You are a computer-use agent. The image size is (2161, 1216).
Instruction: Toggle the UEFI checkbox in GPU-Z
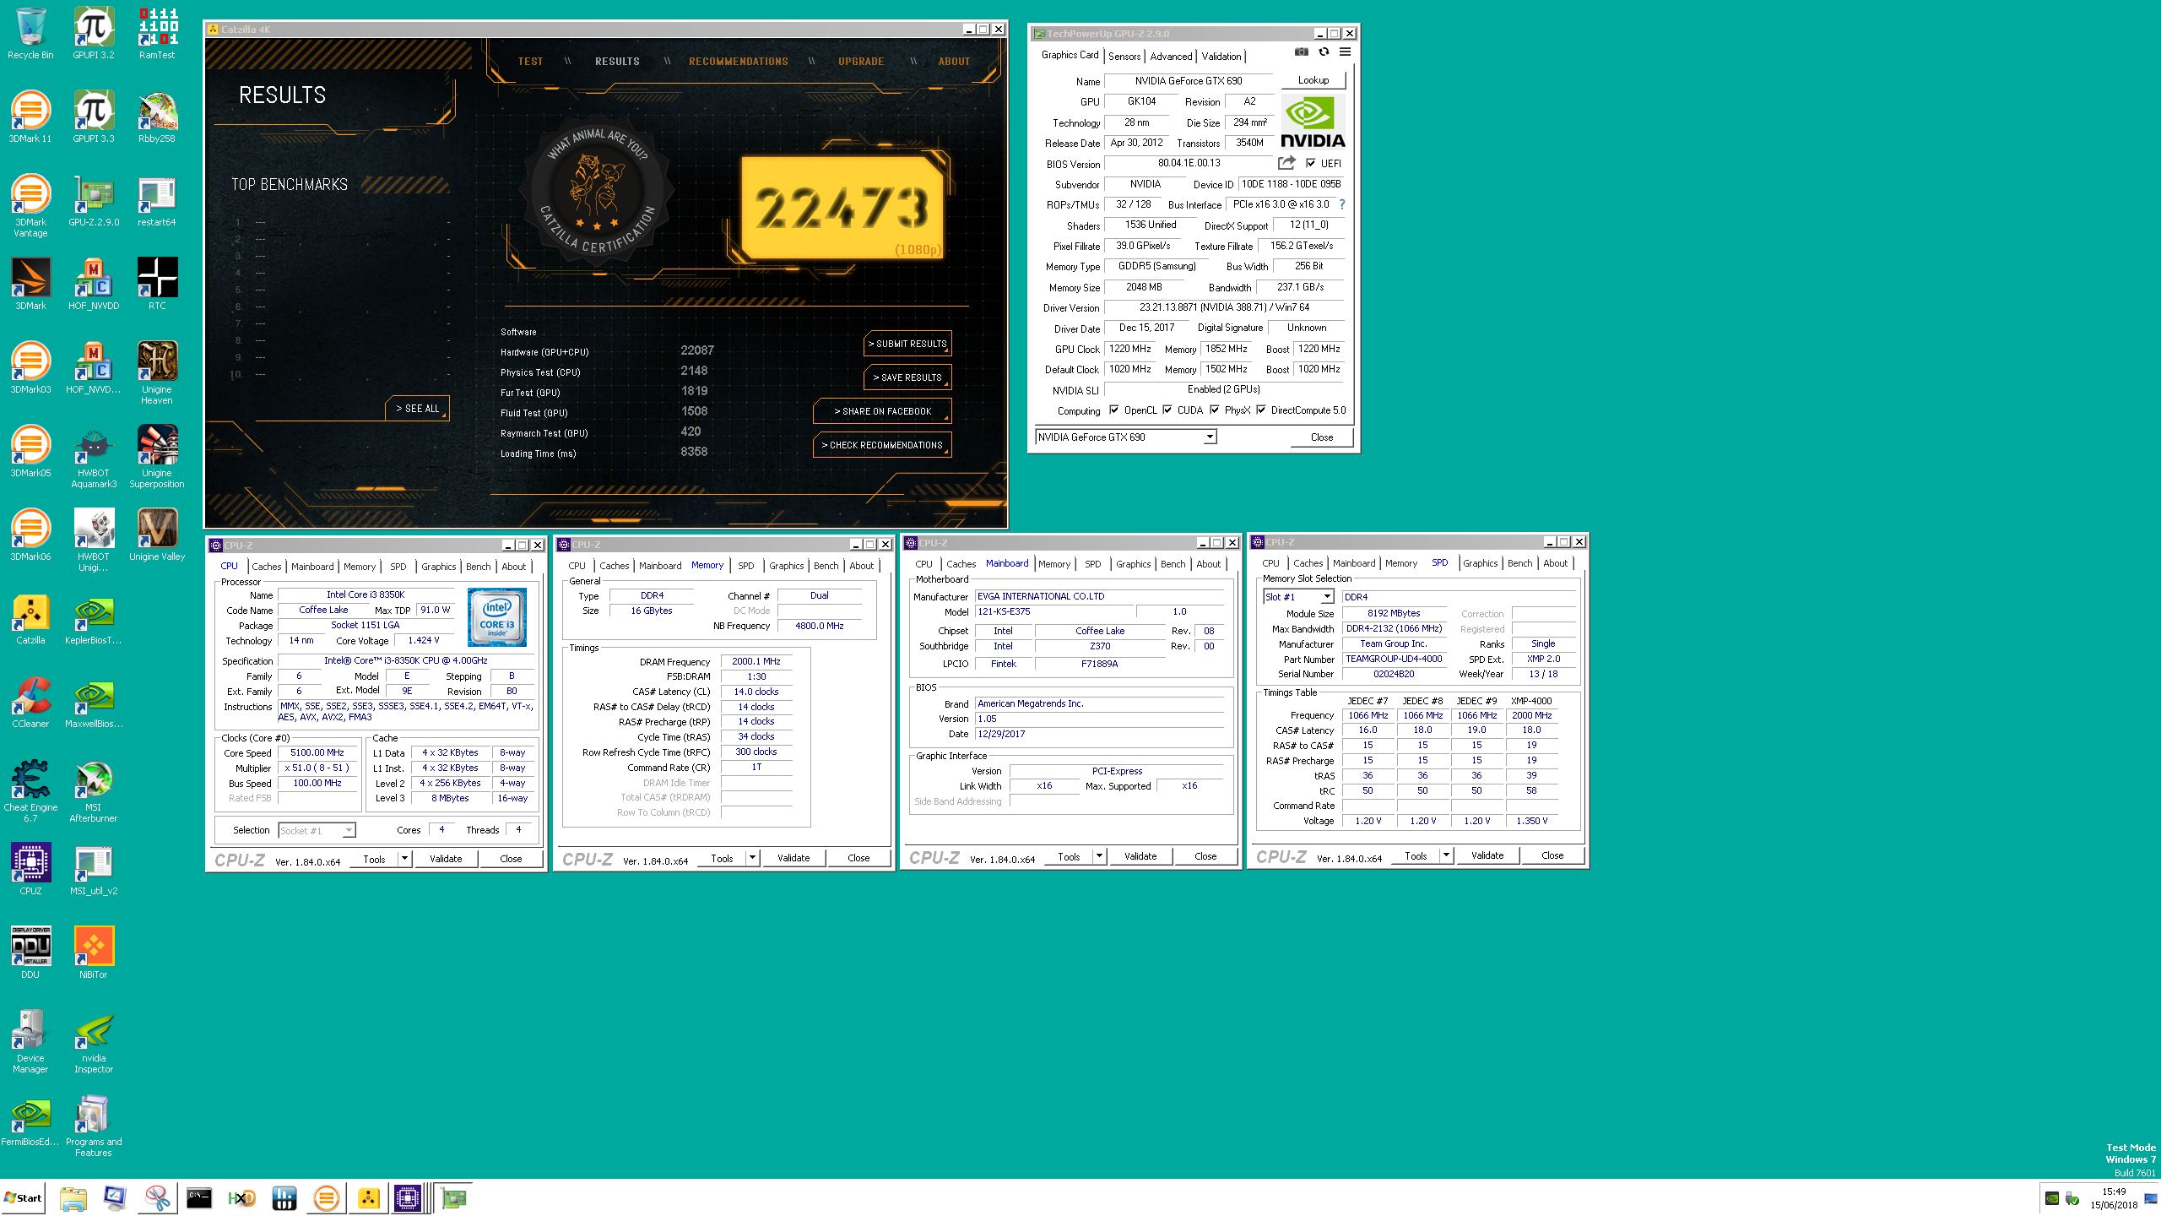[1310, 163]
